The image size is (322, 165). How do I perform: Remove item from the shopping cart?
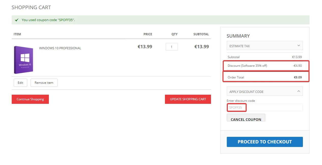44,83
